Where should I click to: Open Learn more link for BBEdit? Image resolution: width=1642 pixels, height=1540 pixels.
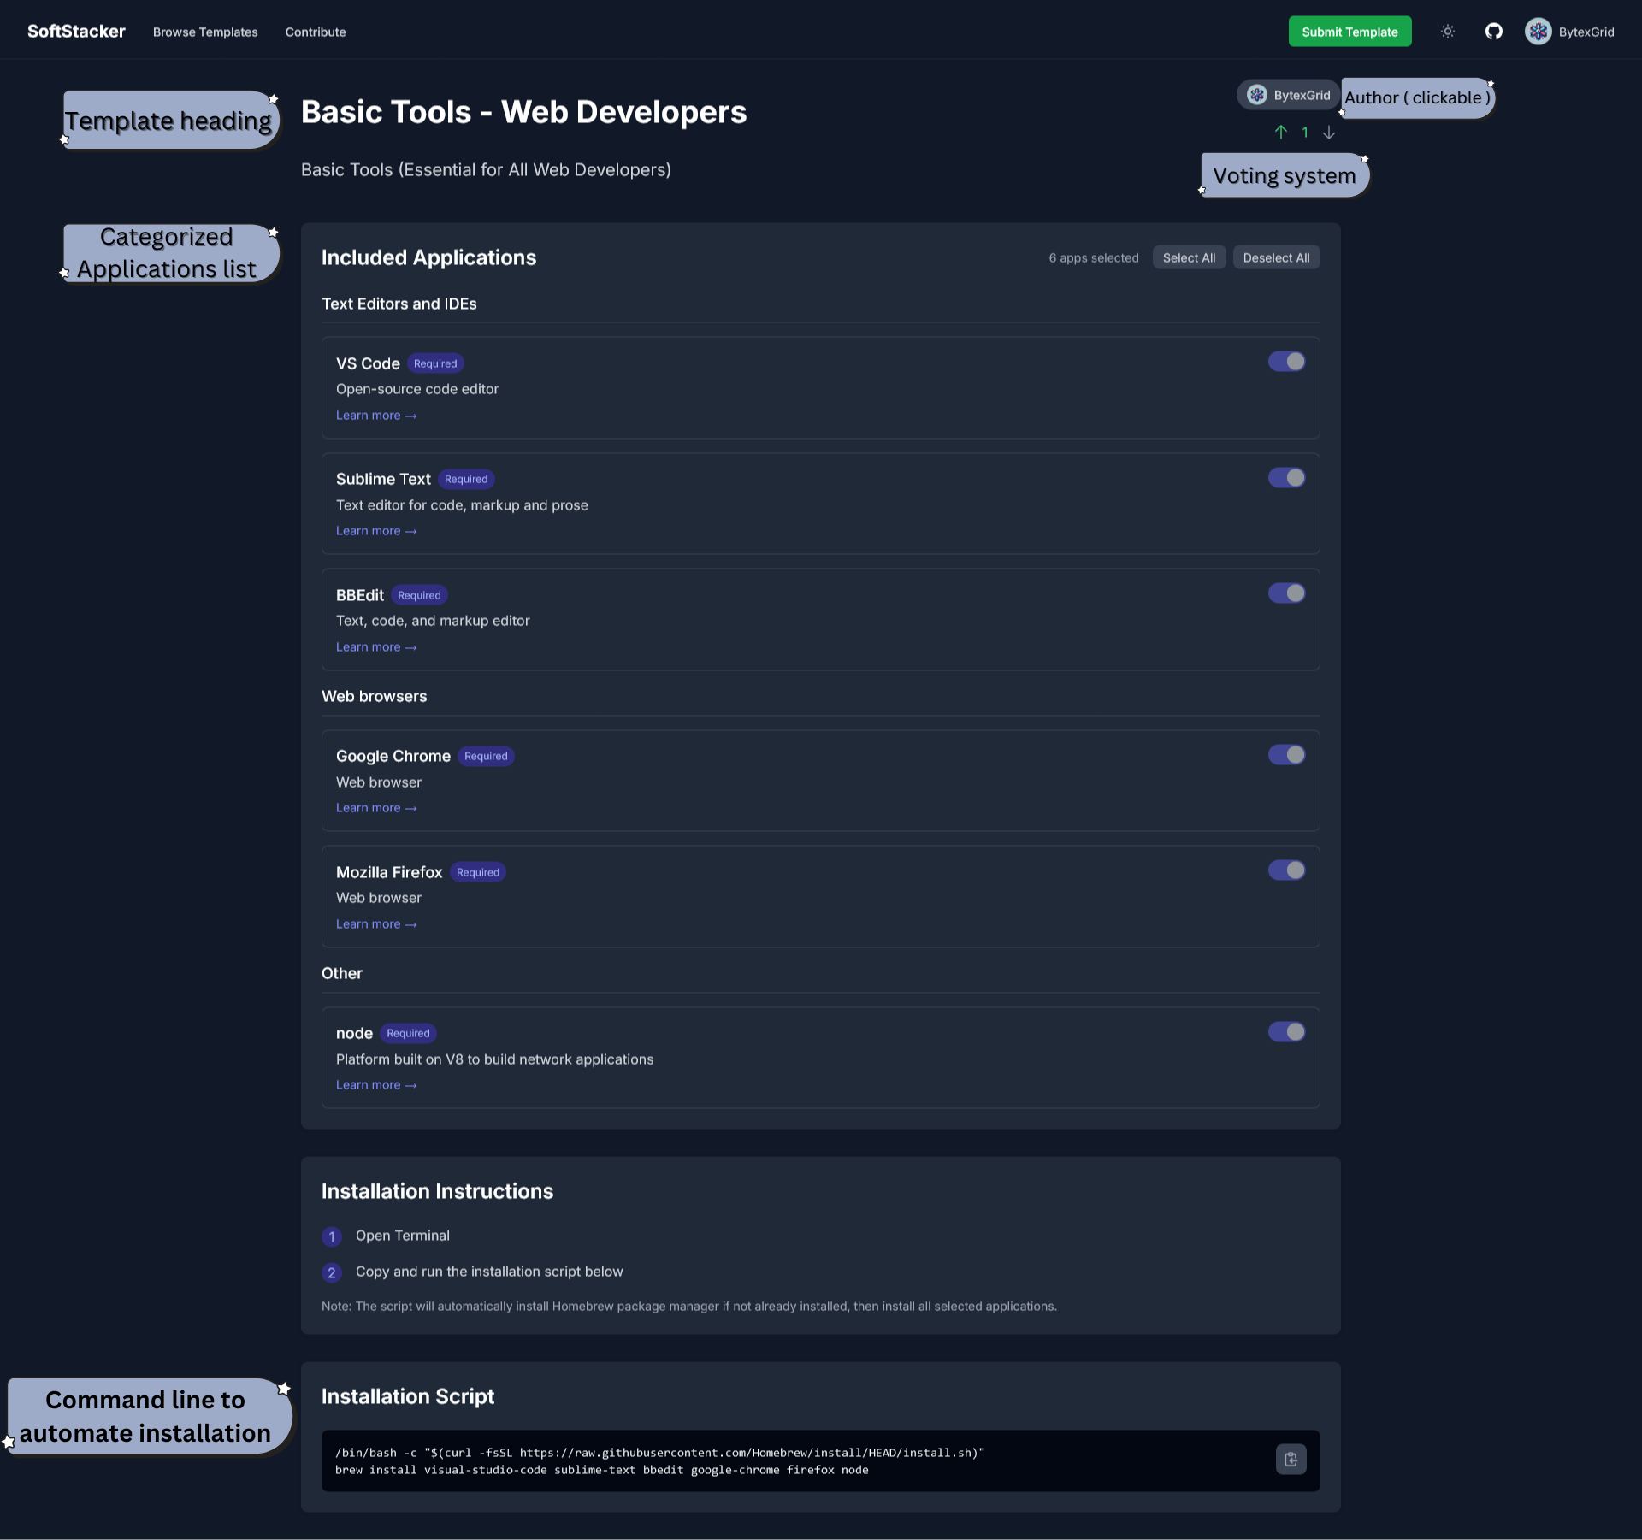pos(376,647)
